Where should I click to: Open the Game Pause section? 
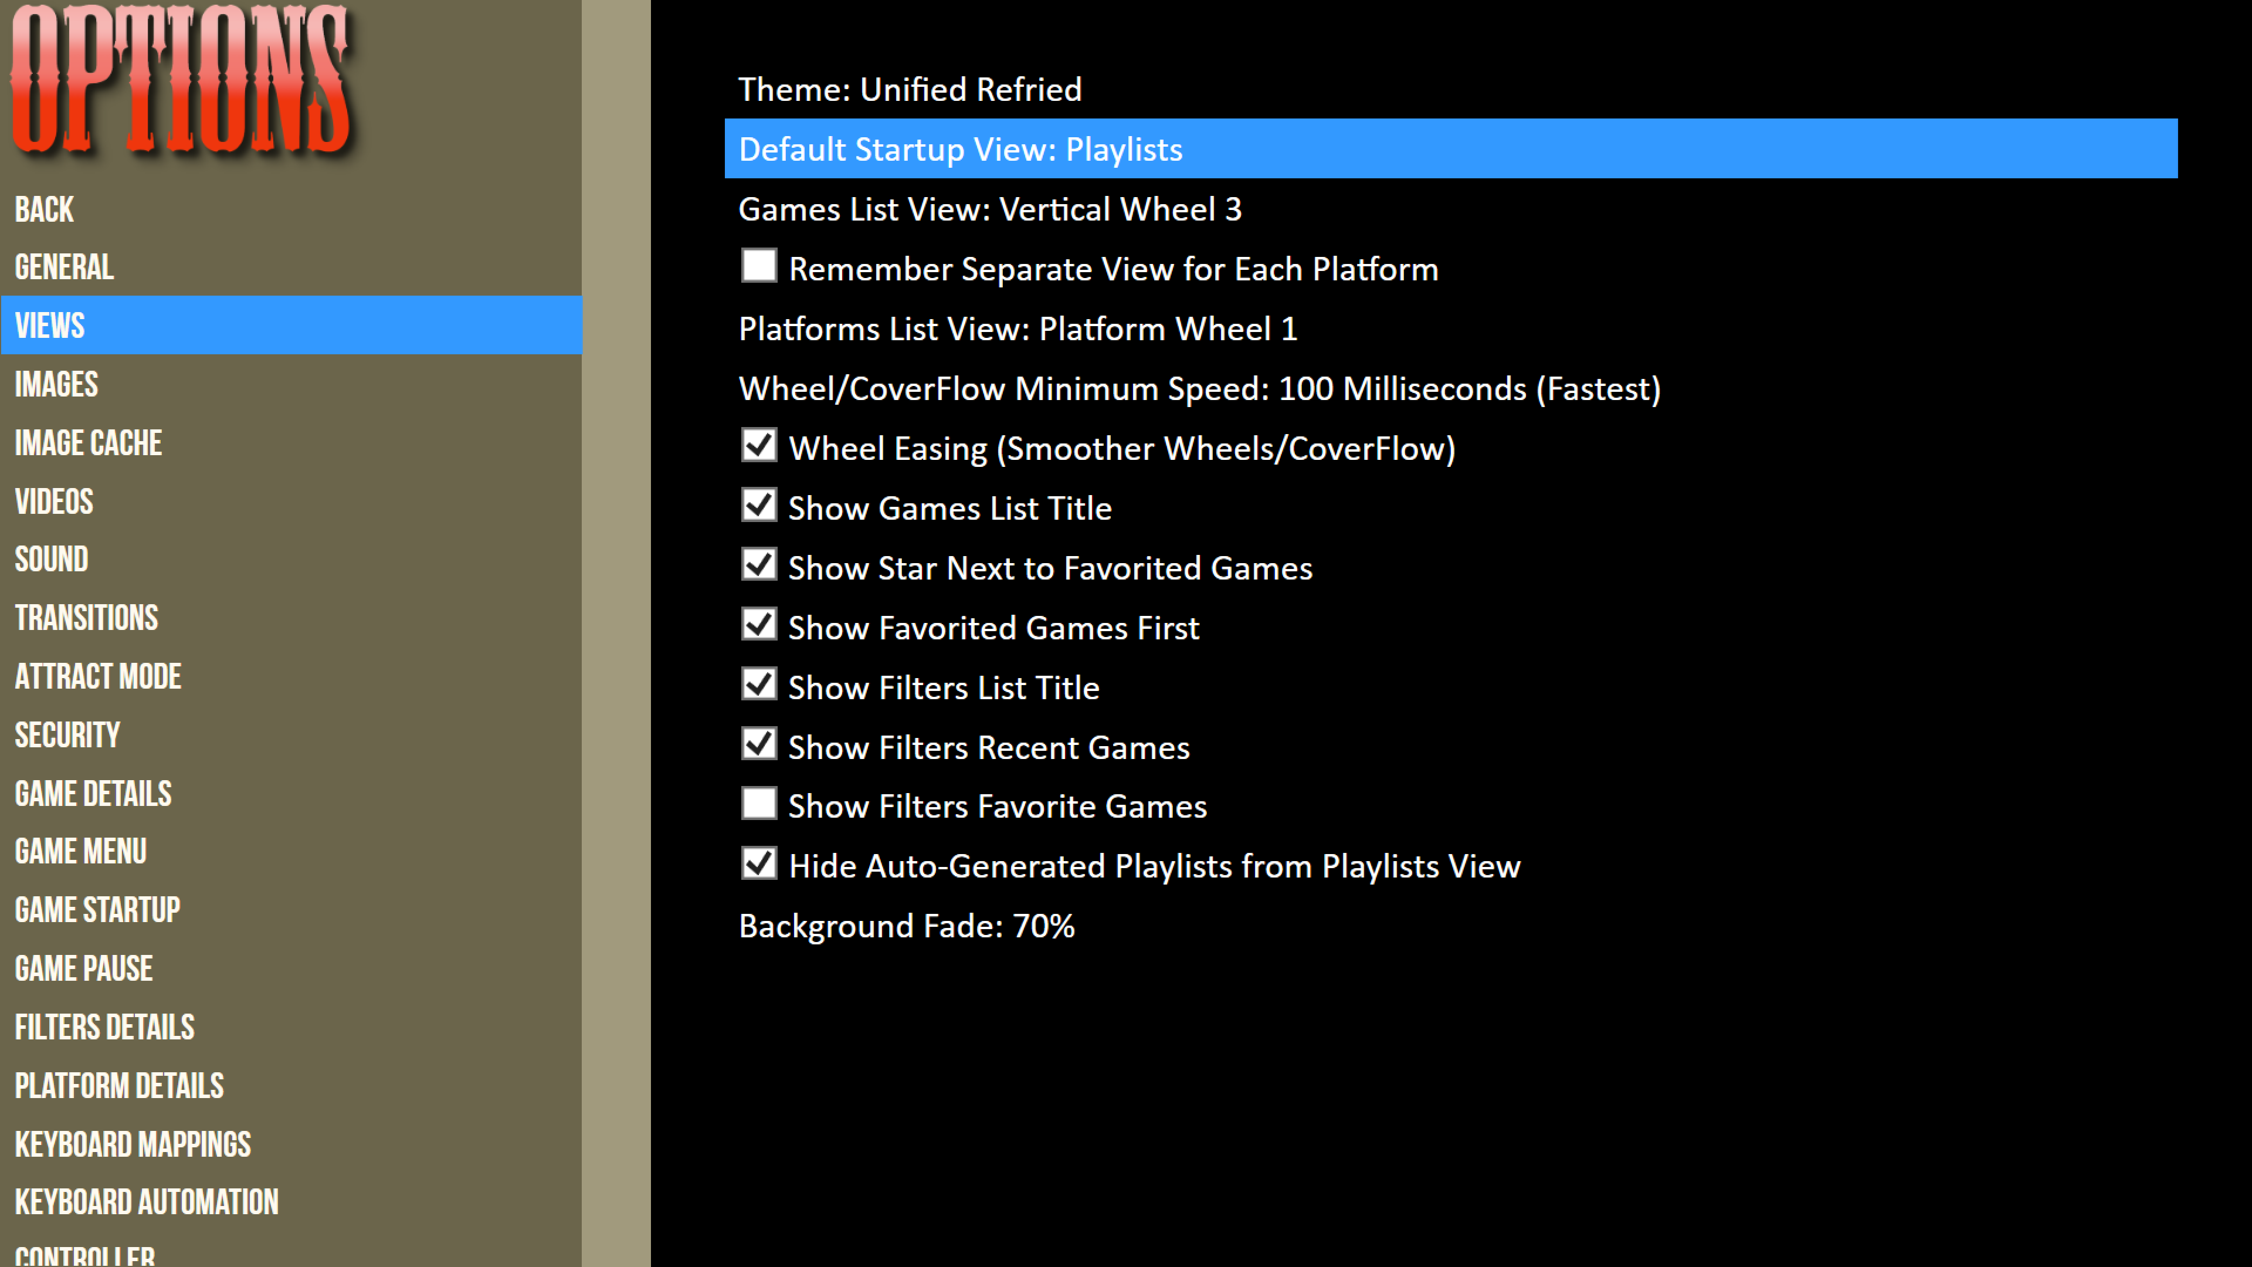(290, 968)
